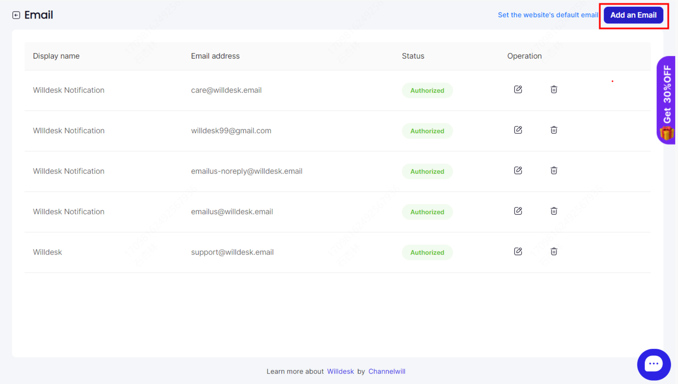Delete the emailus-noreply@willdesk.email entry
The width and height of the screenshot is (678, 384).
coord(554,170)
